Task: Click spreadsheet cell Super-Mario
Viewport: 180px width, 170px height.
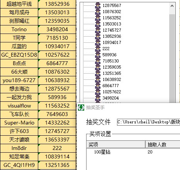Action: (x=19, y=123)
